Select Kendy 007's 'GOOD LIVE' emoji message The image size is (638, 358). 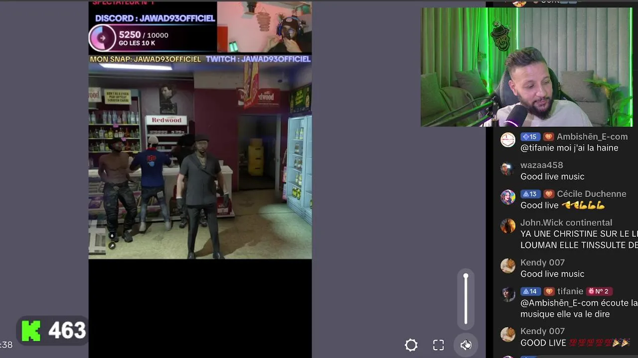(575, 343)
